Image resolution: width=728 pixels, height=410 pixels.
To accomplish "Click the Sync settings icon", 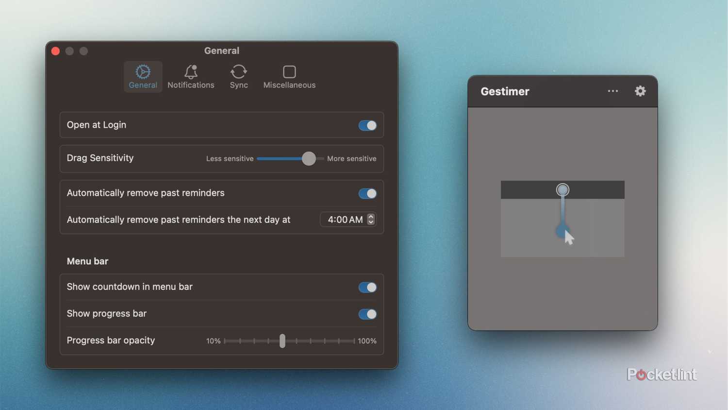I will tap(238, 71).
